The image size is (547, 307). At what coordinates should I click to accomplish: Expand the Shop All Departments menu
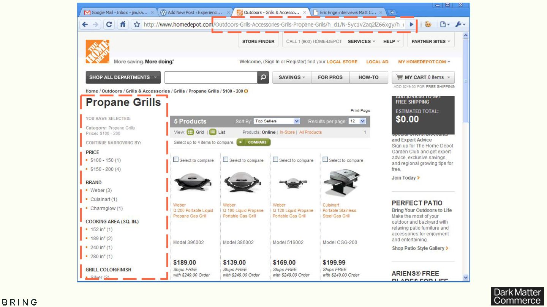point(123,77)
